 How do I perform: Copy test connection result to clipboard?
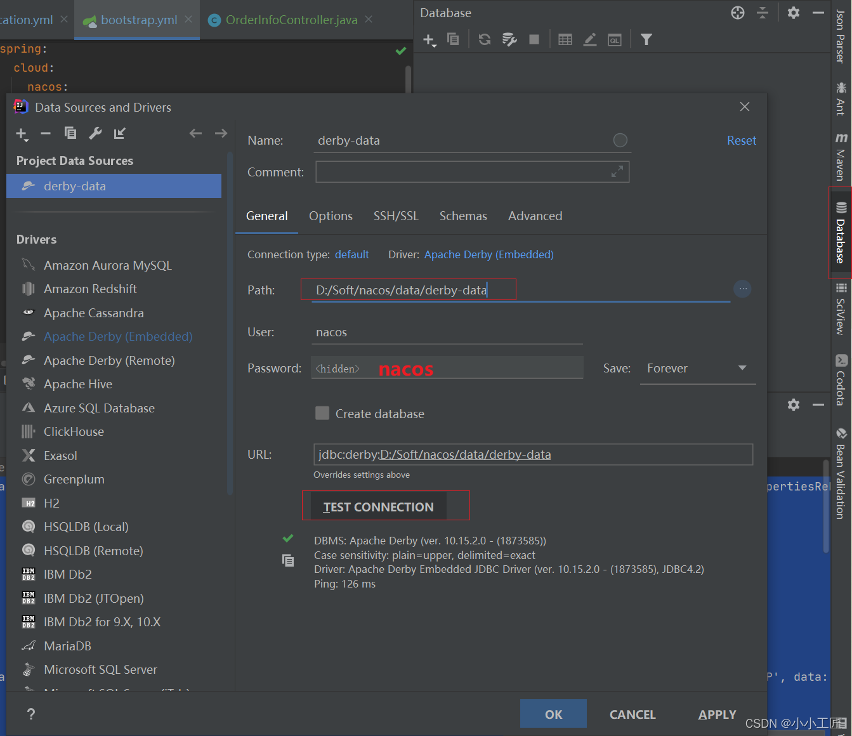288,560
